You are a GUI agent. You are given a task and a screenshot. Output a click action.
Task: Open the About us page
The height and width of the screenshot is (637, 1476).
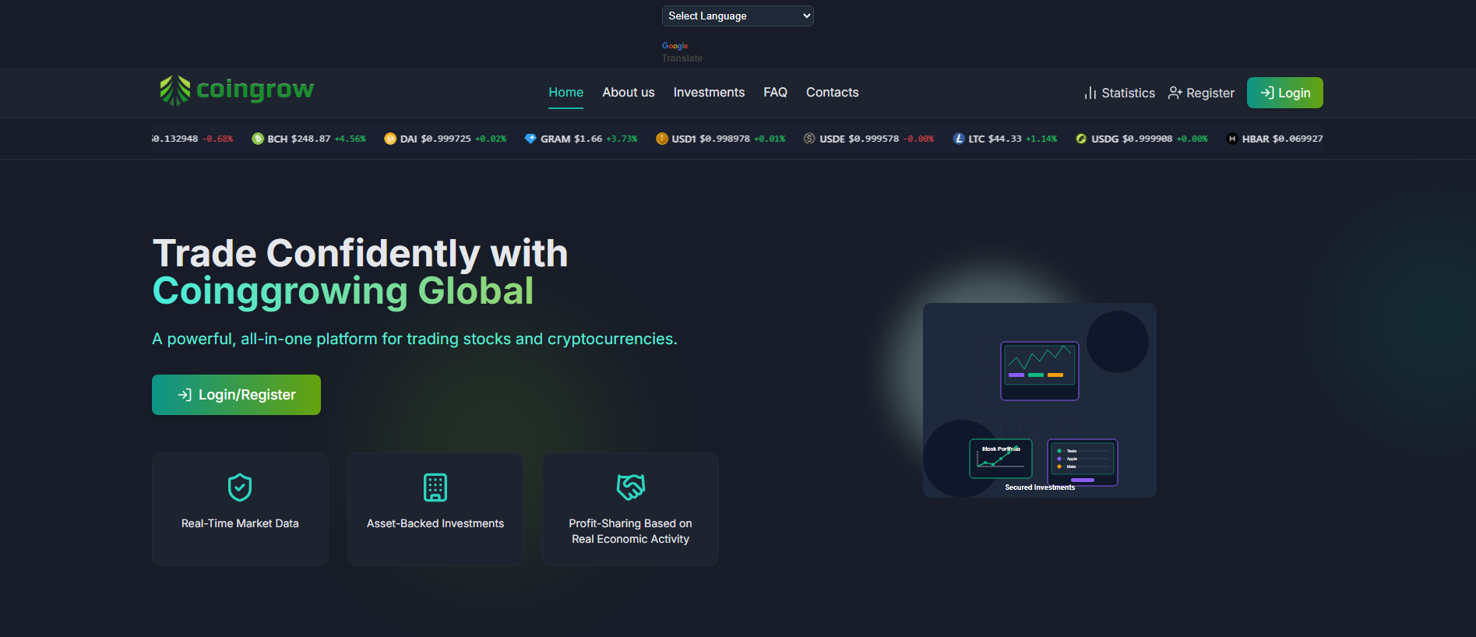[x=629, y=92]
